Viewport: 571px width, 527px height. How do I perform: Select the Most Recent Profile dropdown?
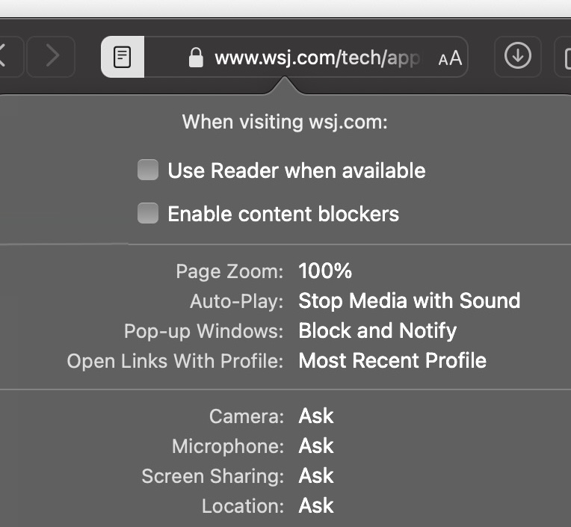[392, 360]
